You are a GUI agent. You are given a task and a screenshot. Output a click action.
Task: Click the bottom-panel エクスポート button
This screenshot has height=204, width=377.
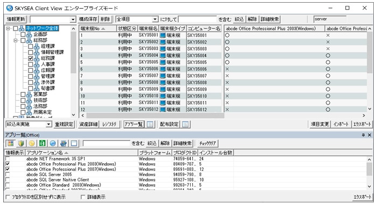click(x=362, y=197)
